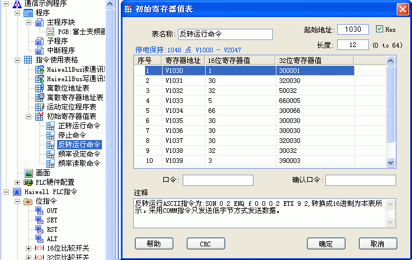This screenshot has width=412, height=260.
Task: Click the 初始寄存器值表 tree icon
Action: click(x=39, y=116)
